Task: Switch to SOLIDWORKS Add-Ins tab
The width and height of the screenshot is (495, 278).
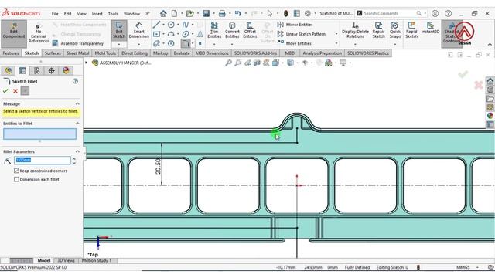Action: tap(255, 53)
